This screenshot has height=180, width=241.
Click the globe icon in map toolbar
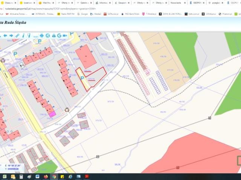[48, 36]
